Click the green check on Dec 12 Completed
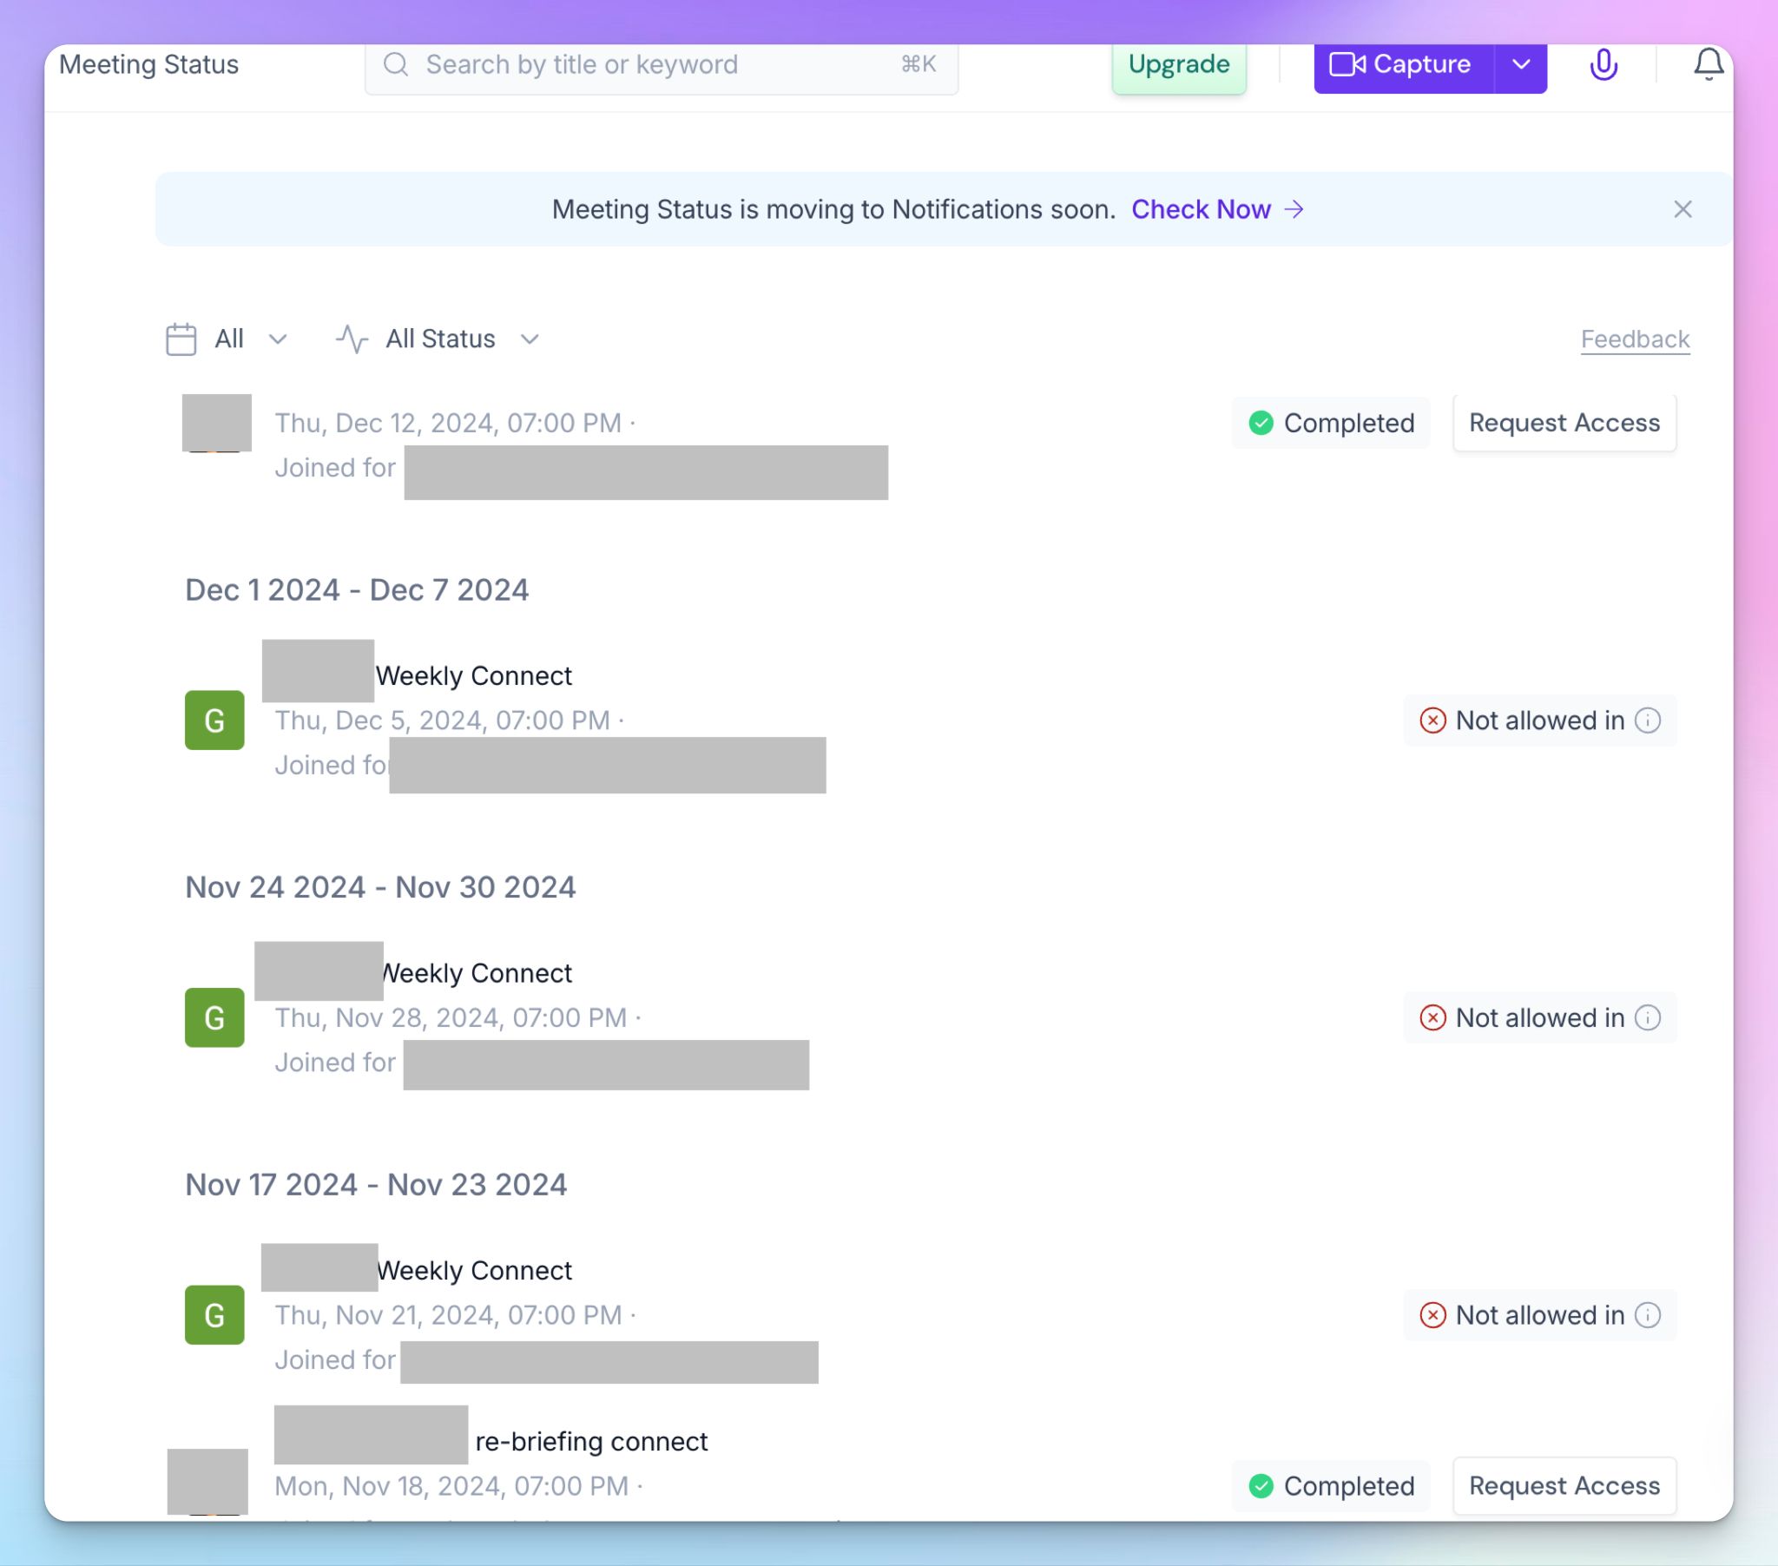Image resolution: width=1778 pixels, height=1566 pixels. (1261, 423)
